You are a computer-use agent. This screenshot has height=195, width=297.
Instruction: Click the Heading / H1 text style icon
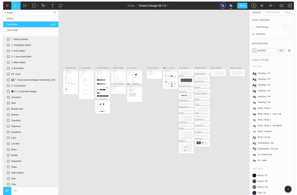(254, 73)
